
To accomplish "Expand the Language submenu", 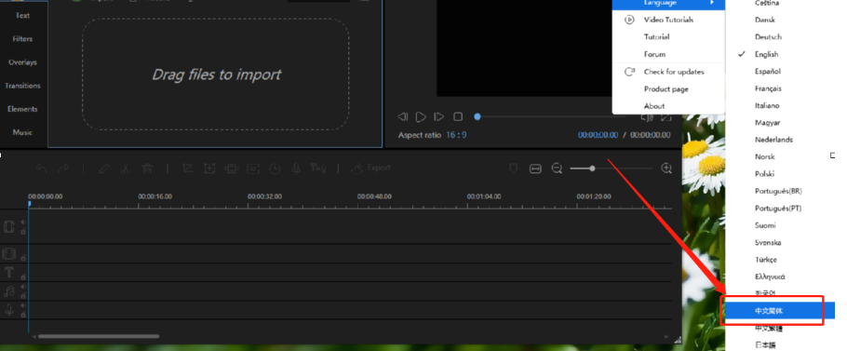I will (x=668, y=4).
